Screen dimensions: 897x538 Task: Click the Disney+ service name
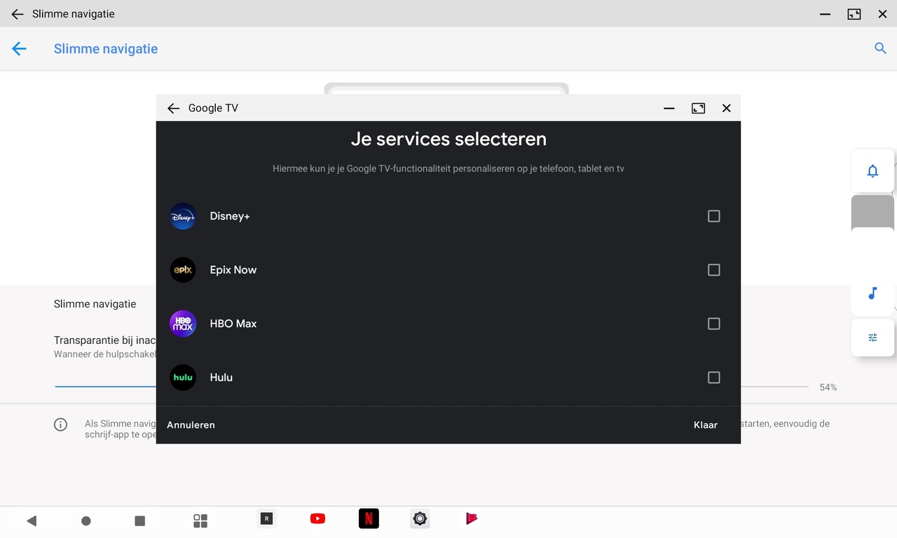pyautogui.click(x=230, y=216)
